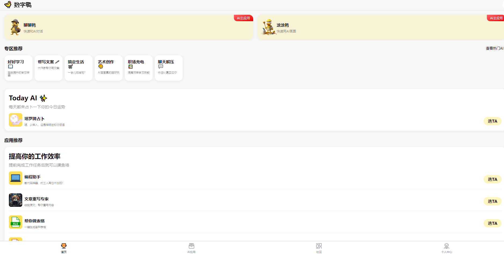Go to the 社区 tab

[x=319, y=248]
